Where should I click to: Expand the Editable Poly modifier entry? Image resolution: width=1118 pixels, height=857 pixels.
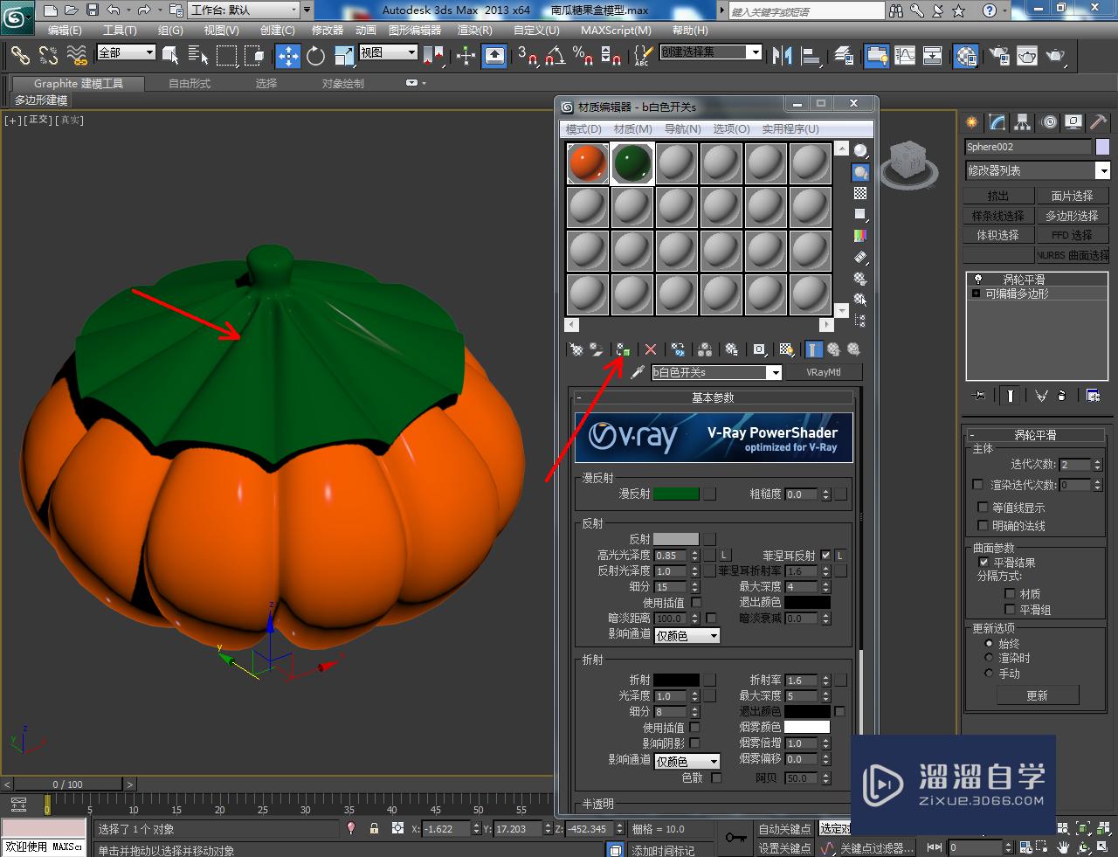(976, 294)
